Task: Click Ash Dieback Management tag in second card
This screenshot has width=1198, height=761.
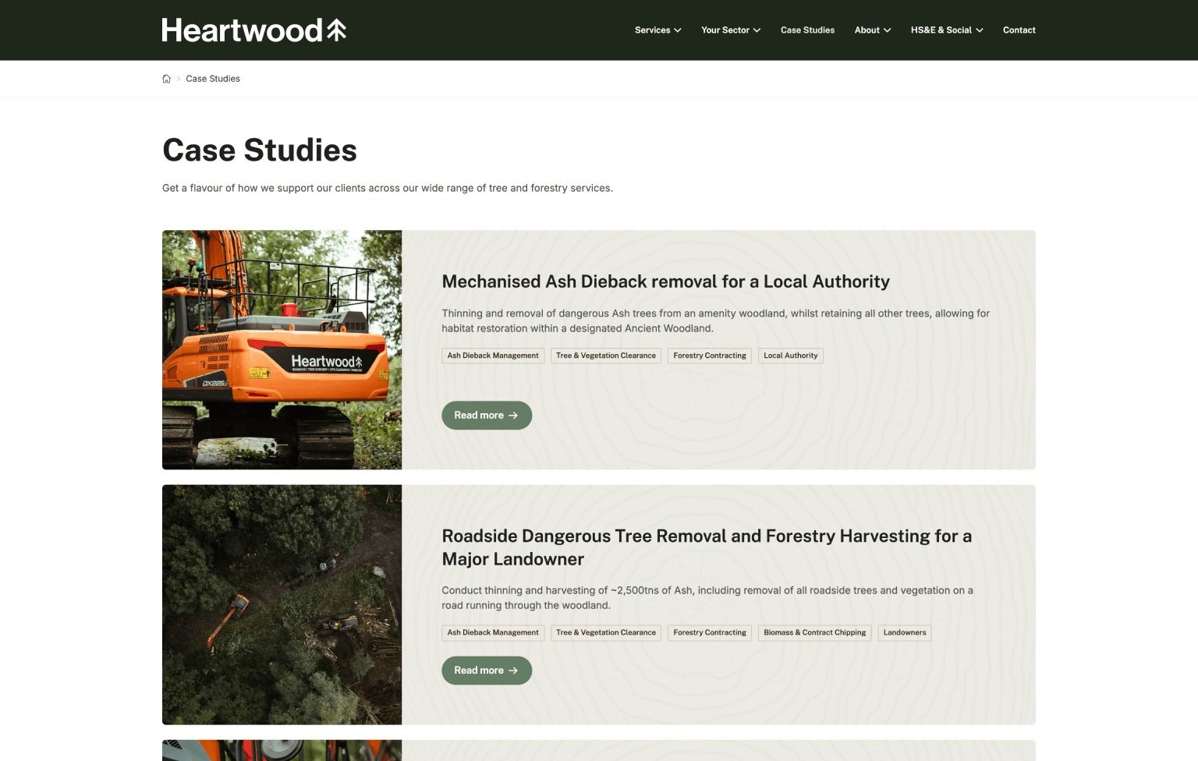Action: point(493,633)
